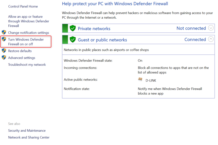
Task: Click the Not connected status text
Action: [x=191, y=28]
